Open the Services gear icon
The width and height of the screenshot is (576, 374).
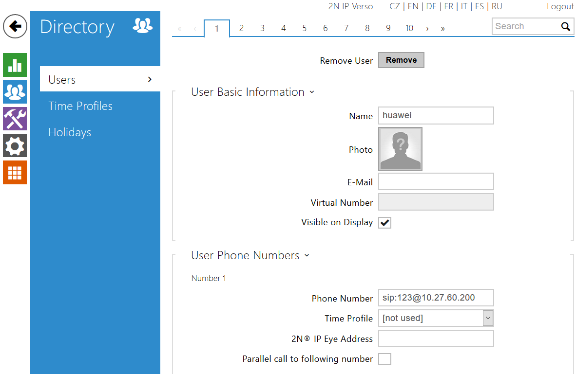point(15,145)
